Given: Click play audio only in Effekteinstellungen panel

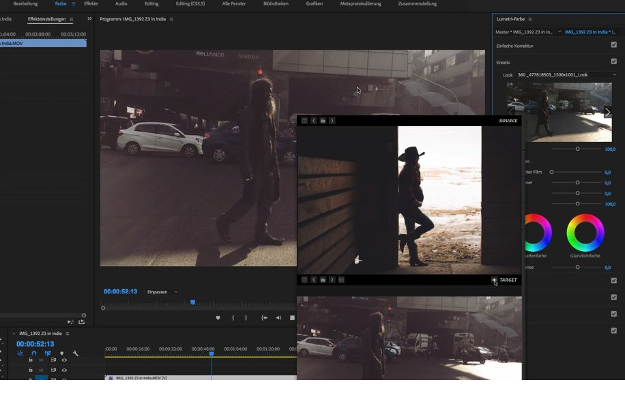Looking at the screenshot, I should click(x=70, y=321).
